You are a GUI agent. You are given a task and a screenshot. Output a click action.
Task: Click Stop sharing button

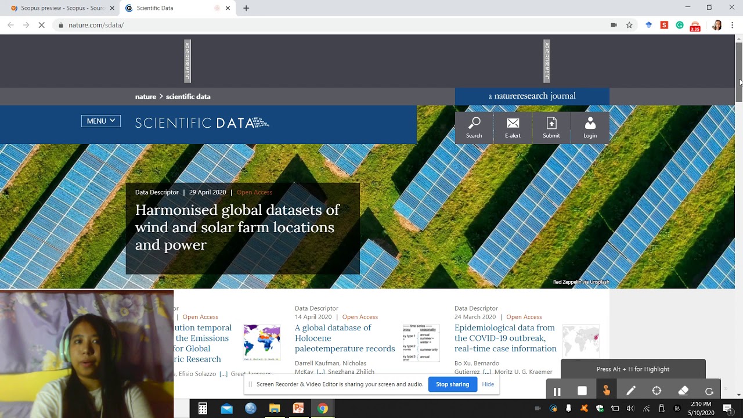coord(452,384)
